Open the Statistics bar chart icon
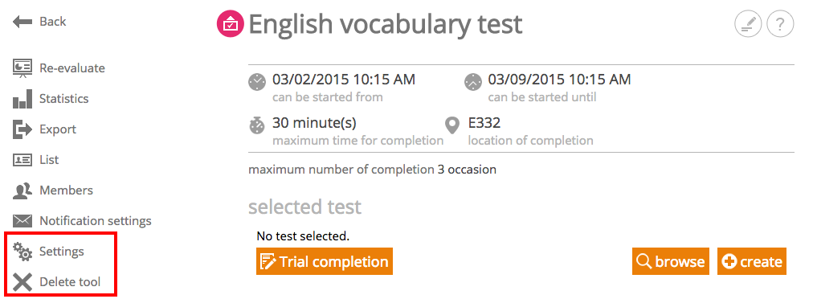 click(22, 99)
